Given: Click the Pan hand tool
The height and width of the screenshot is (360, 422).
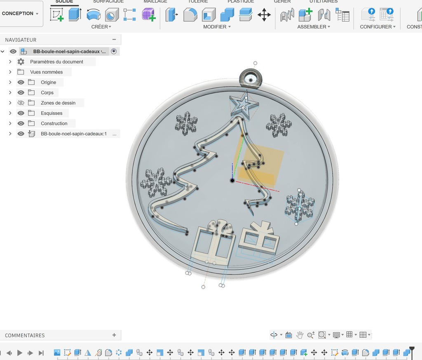Looking at the screenshot, I should click(x=300, y=335).
